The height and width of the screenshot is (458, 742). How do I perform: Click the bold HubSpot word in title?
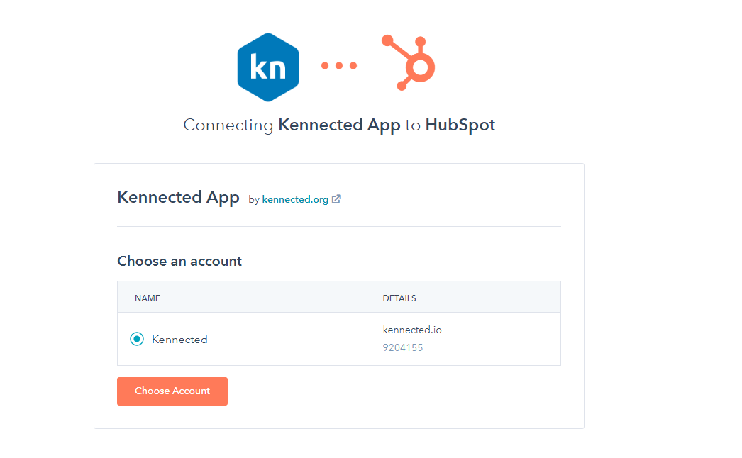pos(460,125)
